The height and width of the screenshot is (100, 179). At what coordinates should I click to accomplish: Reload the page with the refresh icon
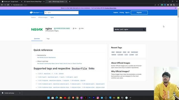[x=8, y=5]
